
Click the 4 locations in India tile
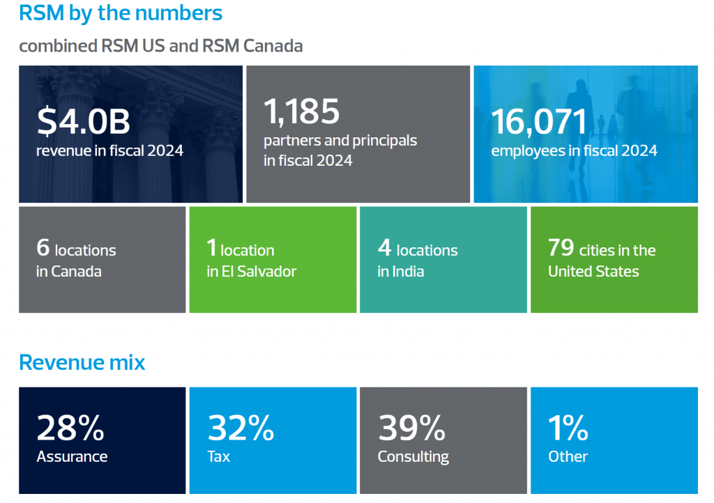443,260
